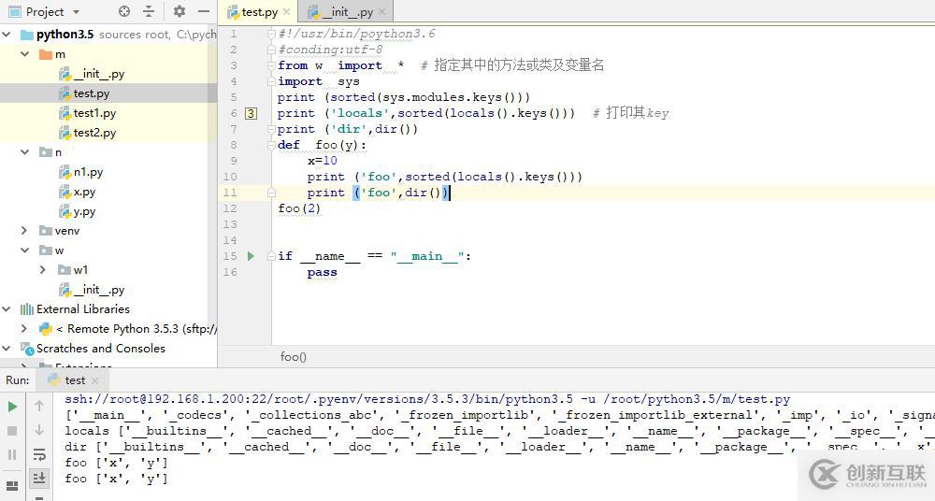Click the pause output icon in Run panel

coord(12,454)
